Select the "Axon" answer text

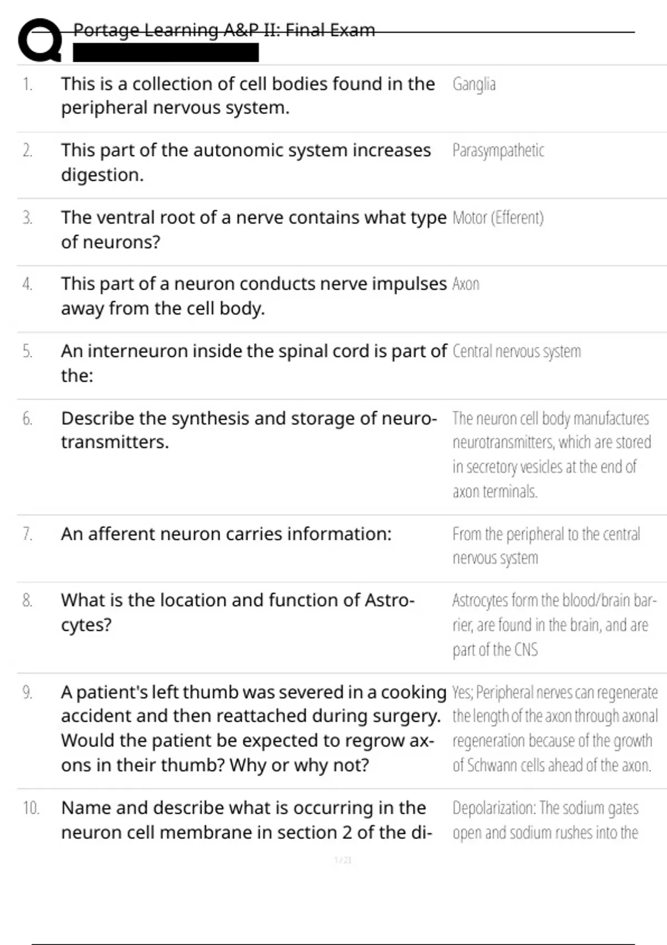(x=466, y=284)
